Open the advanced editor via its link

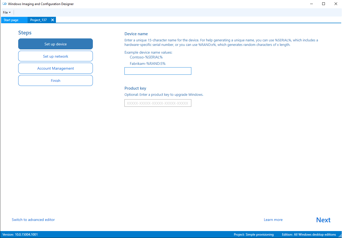[x=33, y=220]
